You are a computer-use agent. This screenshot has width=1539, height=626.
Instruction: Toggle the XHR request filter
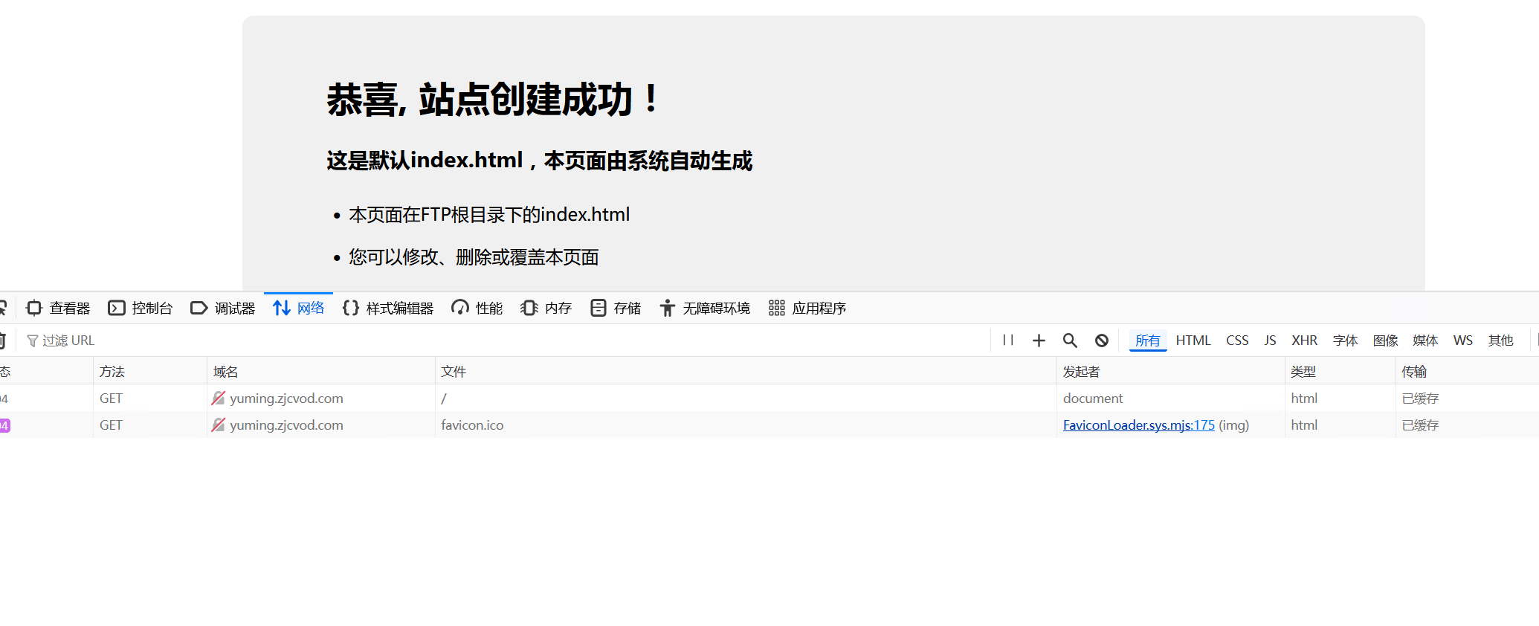click(x=1304, y=340)
